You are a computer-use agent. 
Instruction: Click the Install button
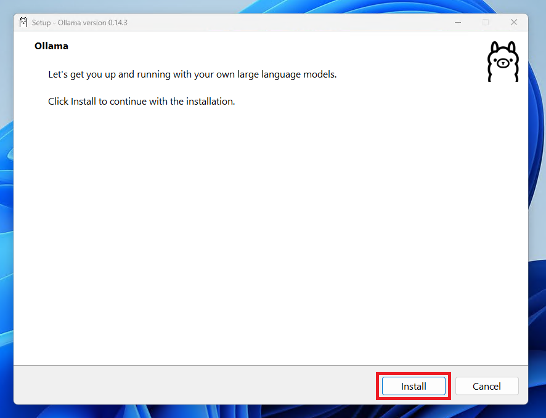[x=414, y=386]
